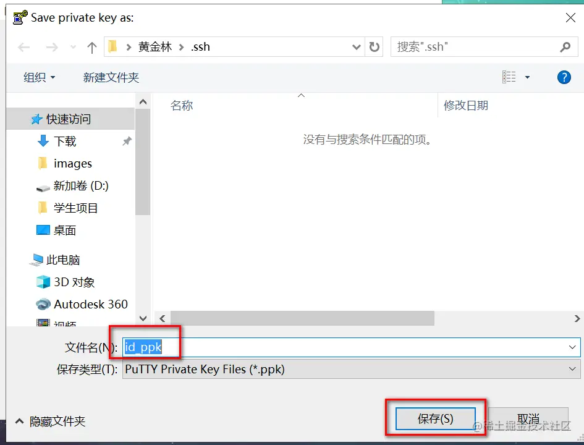Click the view layout icon
This screenshot has width=584, height=445.
[509, 77]
